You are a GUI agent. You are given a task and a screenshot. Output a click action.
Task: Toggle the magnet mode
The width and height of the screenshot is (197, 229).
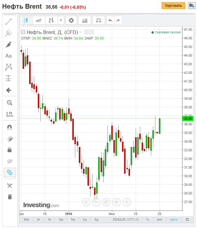click(10, 127)
